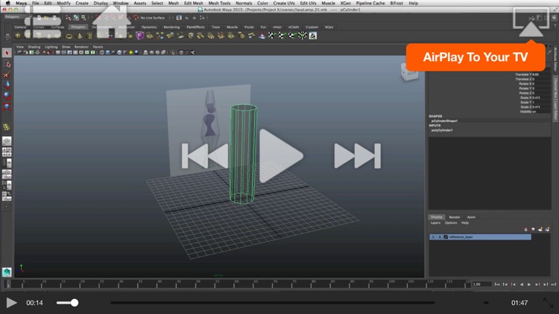Open the Shading panel menu
Image resolution: width=559 pixels, height=314 pixels.
click(x=34, y=47)
